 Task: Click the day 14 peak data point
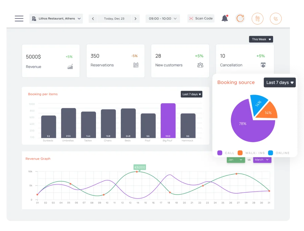pyautogui.click(x=137, y=172)
